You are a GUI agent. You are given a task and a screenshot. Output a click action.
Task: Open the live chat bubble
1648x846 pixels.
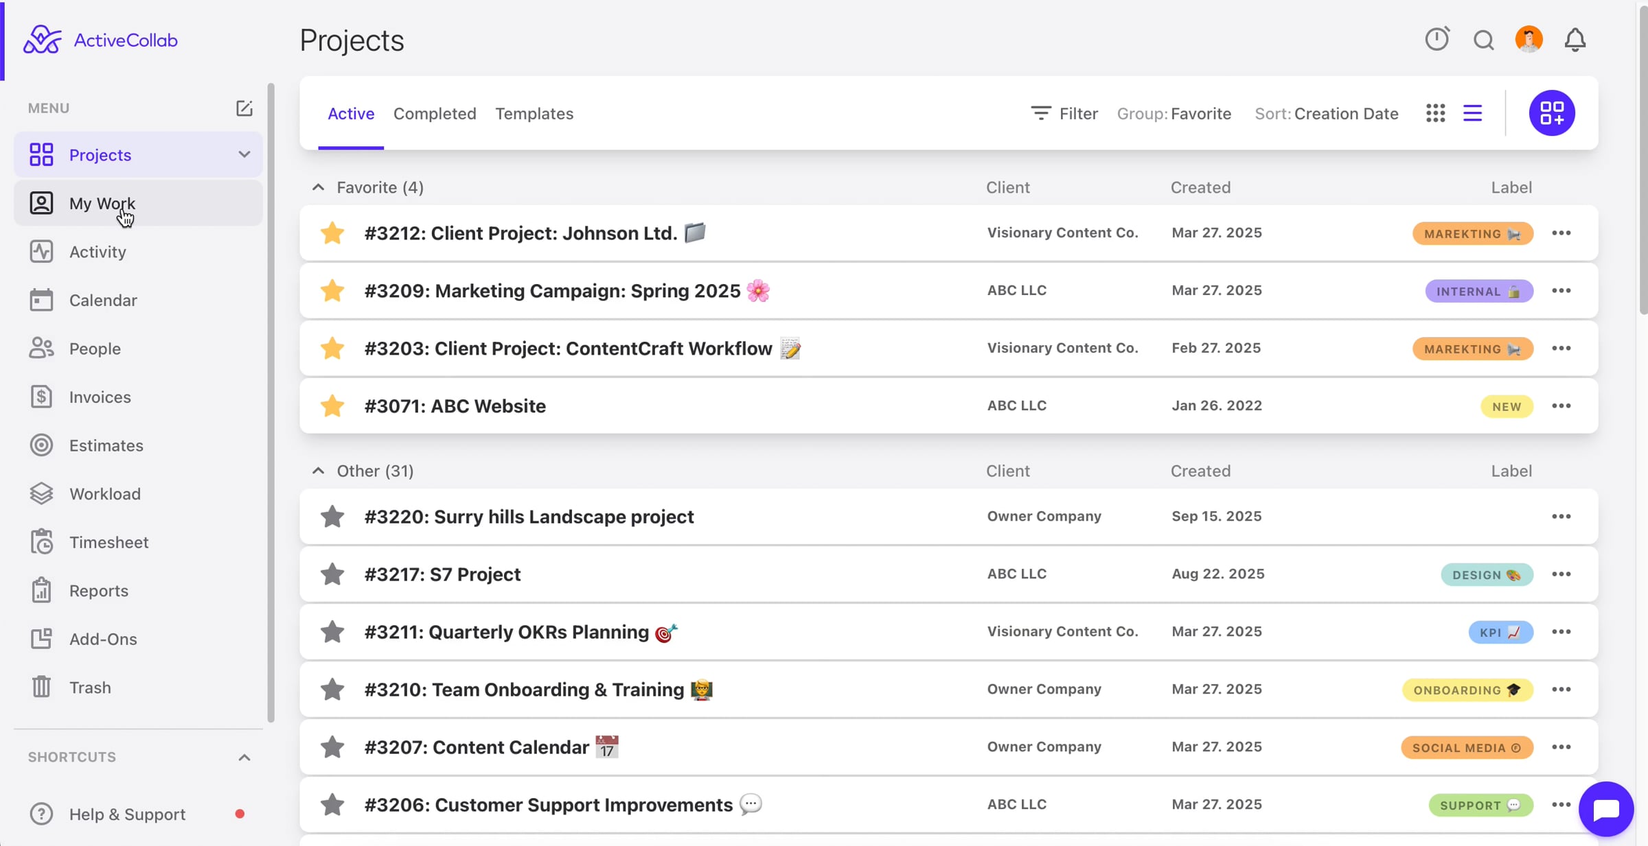[1606, 809]
